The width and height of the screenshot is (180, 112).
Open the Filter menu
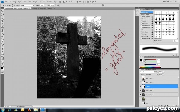[x=30, y=2]
